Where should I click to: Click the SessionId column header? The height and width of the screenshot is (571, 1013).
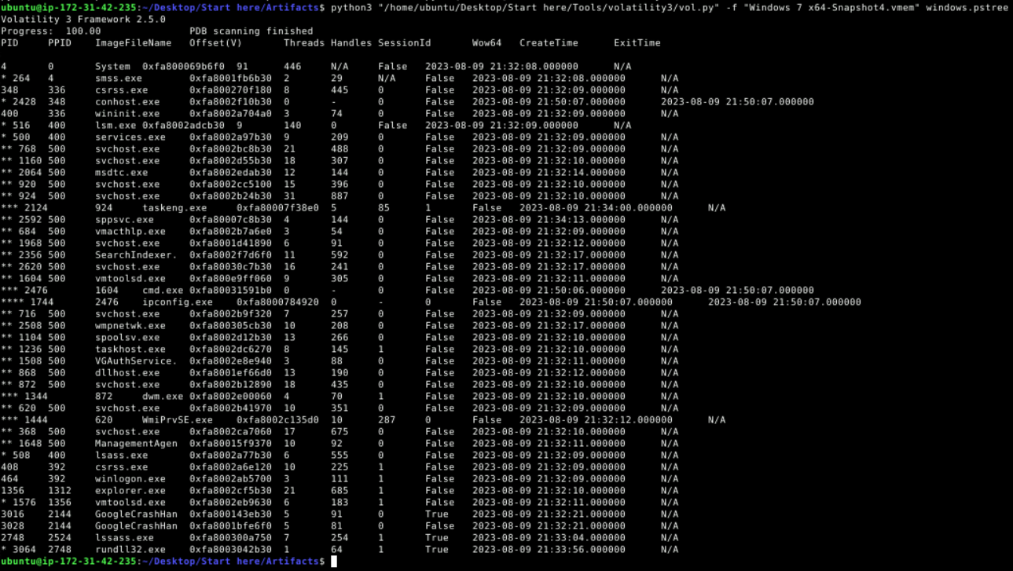pyautogui.click(x=405, y=42)
